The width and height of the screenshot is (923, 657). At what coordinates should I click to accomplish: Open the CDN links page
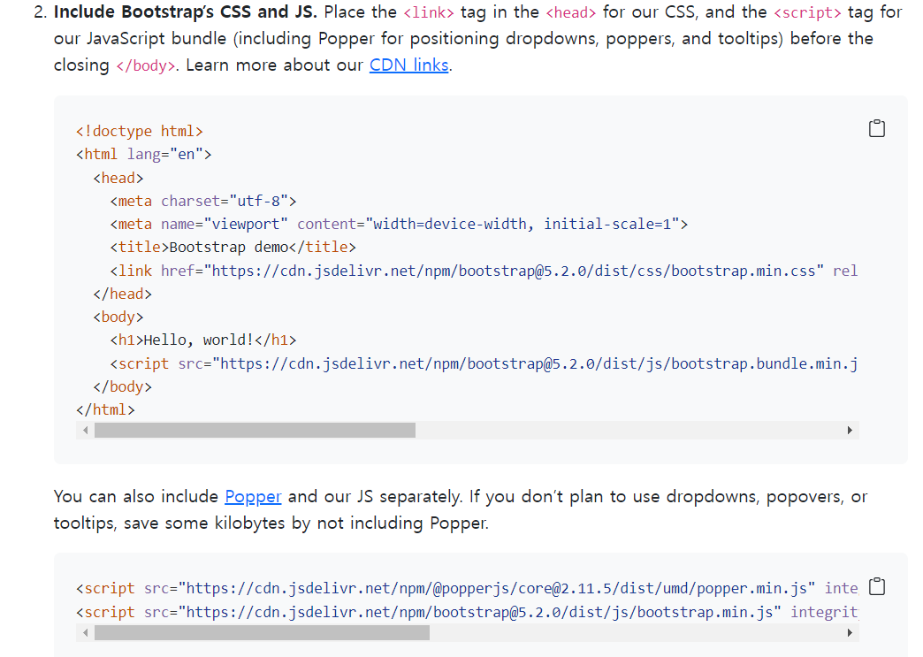click(x=408, y=65)
